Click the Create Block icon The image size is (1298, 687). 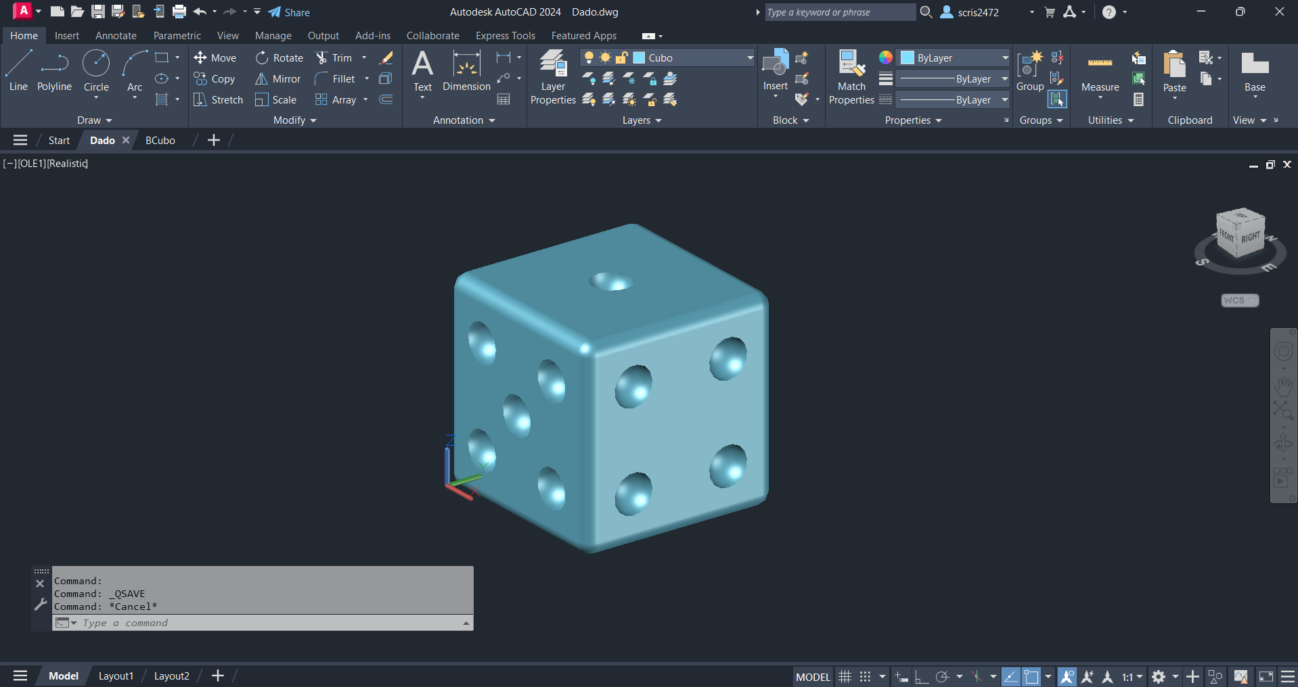click(x=803, y=58)
